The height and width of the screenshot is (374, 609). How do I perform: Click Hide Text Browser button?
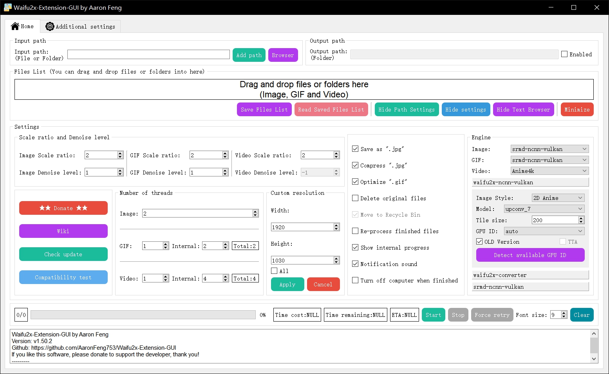click(523, 110)
